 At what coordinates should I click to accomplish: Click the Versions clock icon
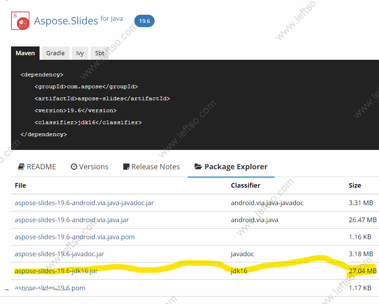pos(74,167)
